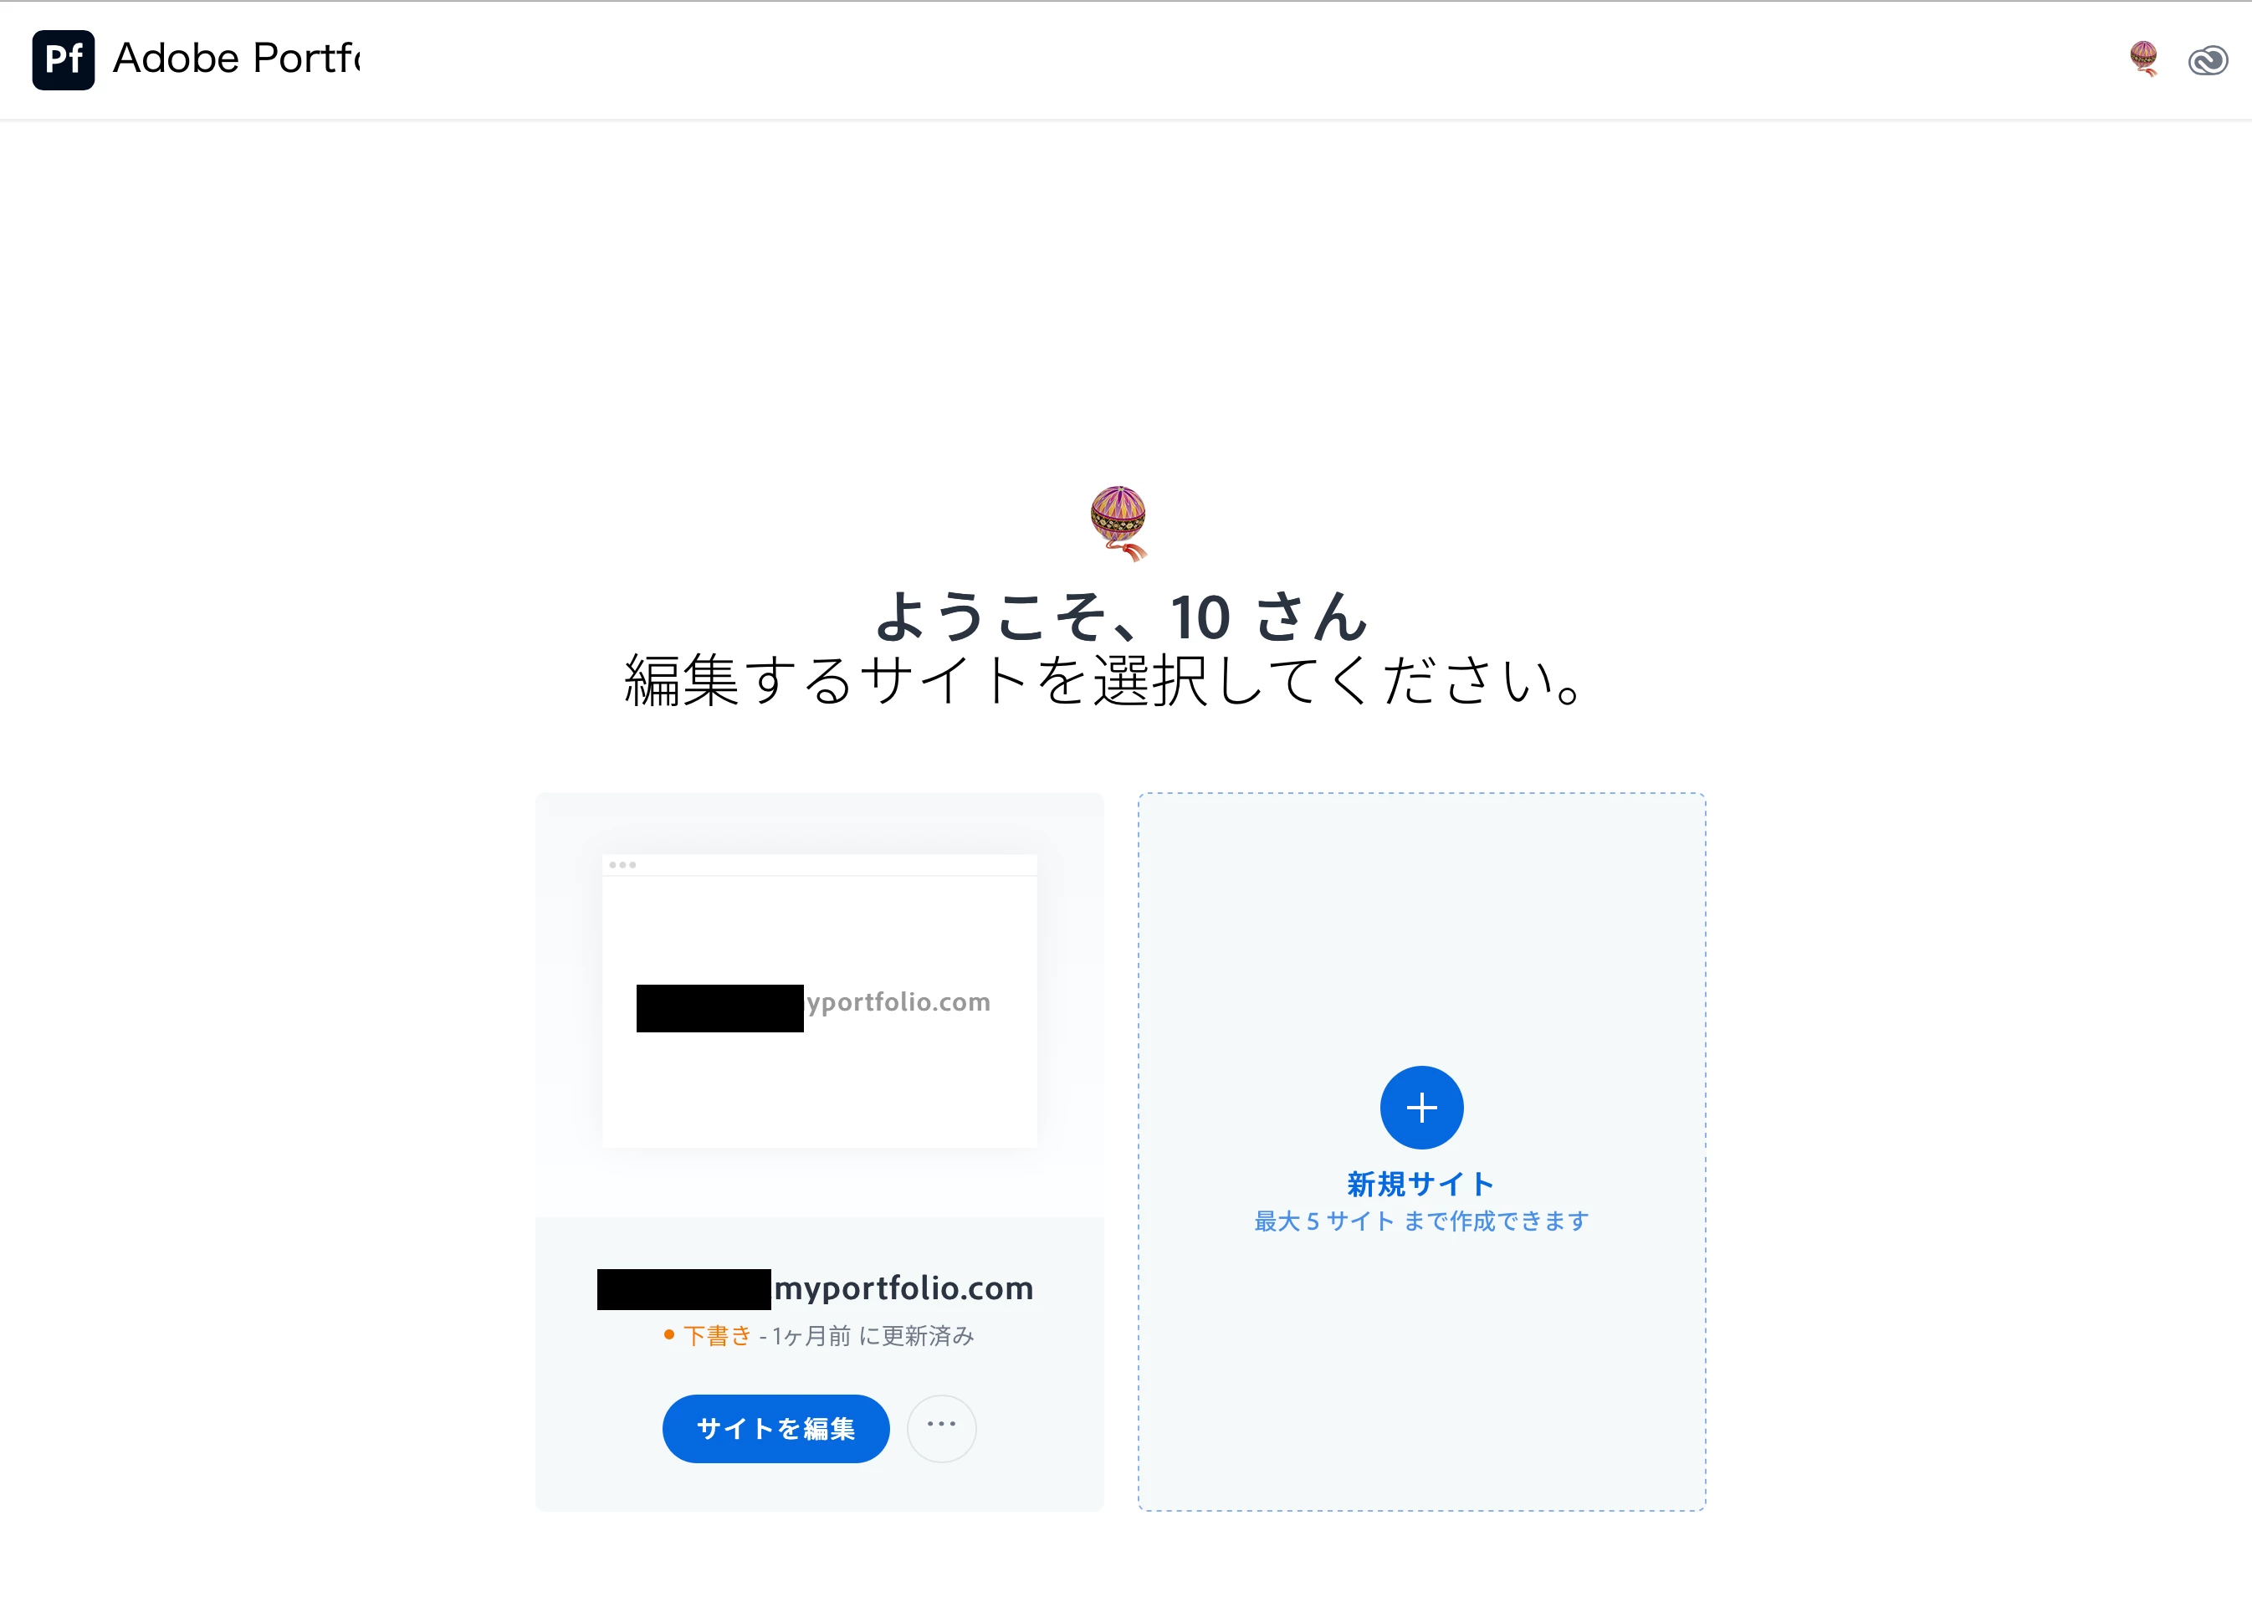Open the site preview thumbnail
This screenshot has height=1623, width=2252.
point(819,1001)
